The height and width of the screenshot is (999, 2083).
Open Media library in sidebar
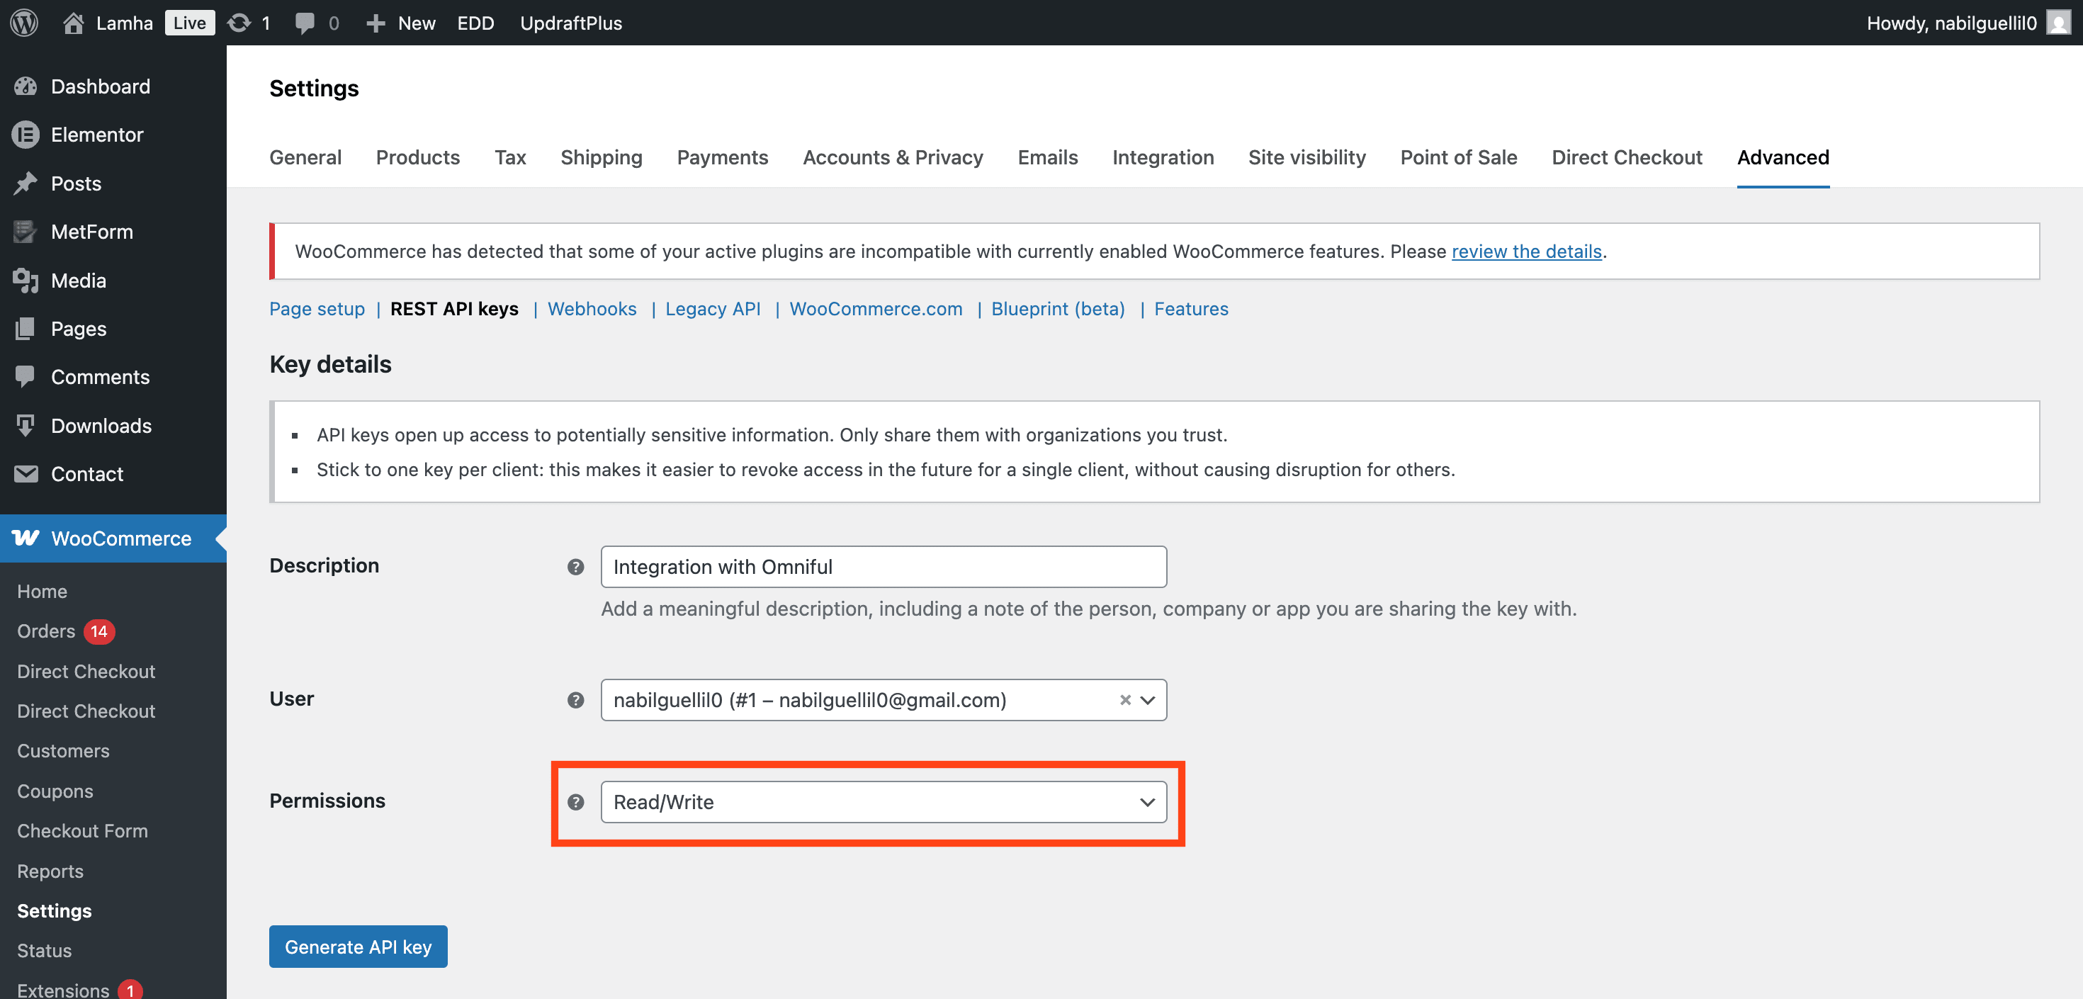(79, 280)
